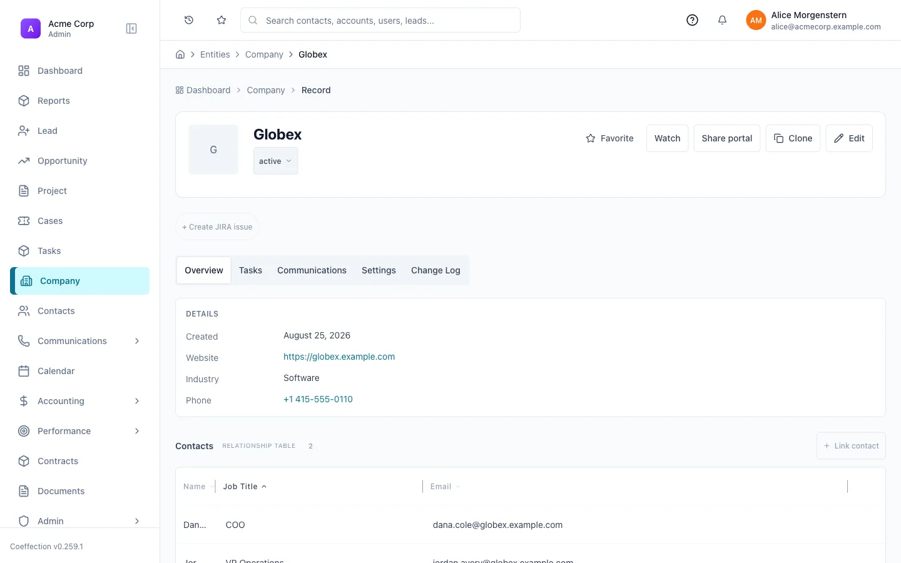901x563 pixels.
Task: Open Dashboard in sidebar
Action: click(x=80, y=71)
